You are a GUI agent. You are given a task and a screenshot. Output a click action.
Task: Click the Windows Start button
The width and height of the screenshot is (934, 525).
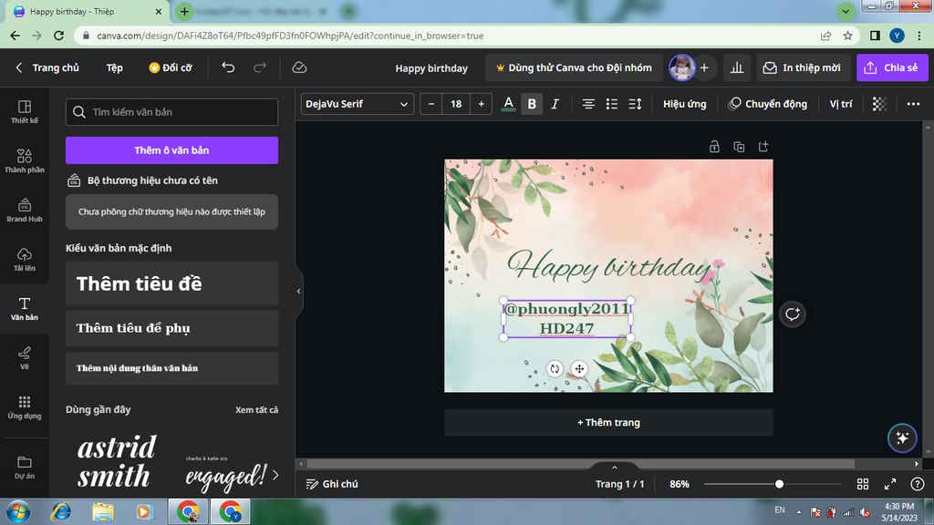coord(18,511)
